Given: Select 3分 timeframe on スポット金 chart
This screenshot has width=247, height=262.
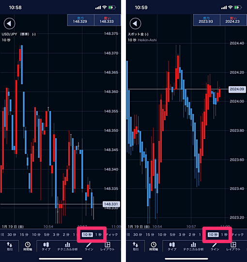Looking at the screenshot, I should pos(182,234).
